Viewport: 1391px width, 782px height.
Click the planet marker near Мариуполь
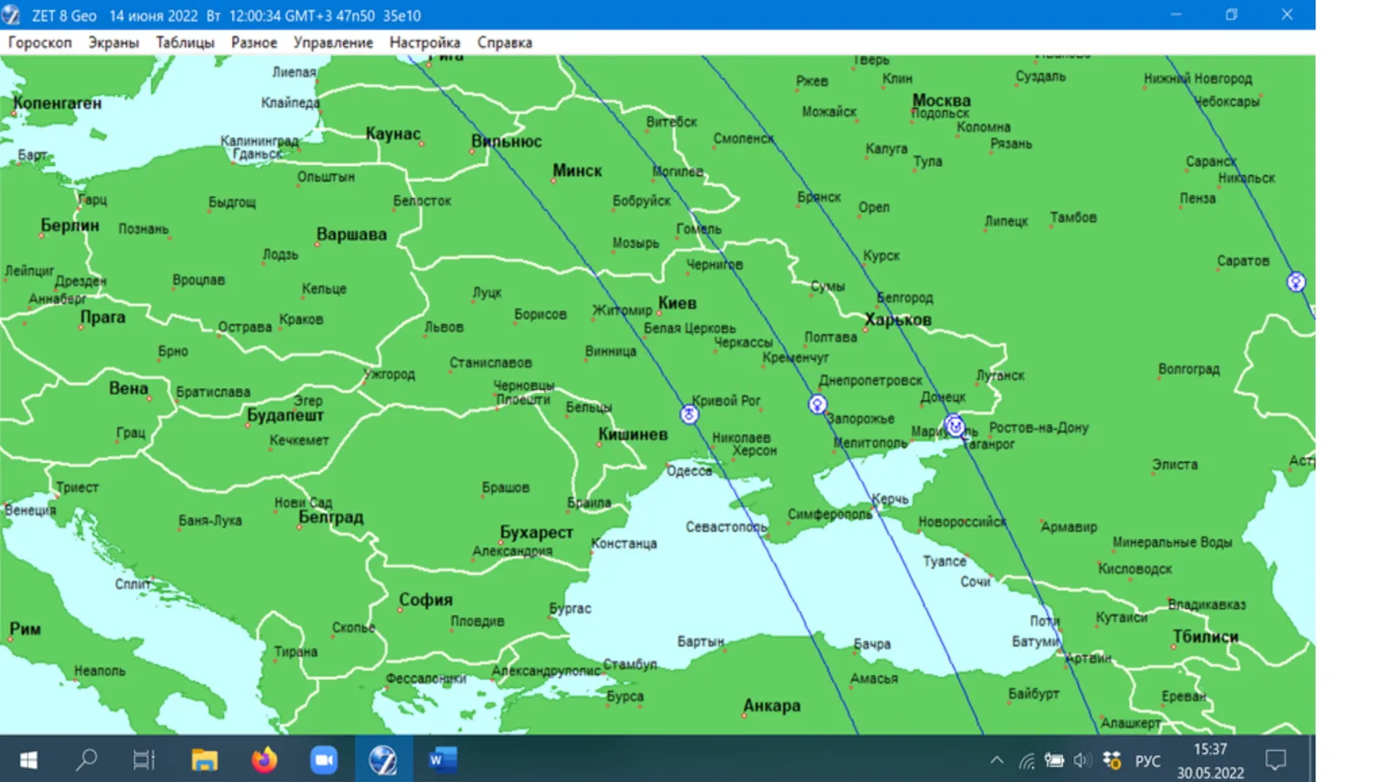[955, 426]
